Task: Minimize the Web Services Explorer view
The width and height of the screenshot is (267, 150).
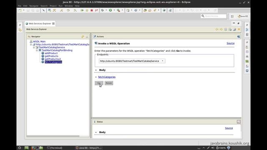Action: [x=234, y=23]
